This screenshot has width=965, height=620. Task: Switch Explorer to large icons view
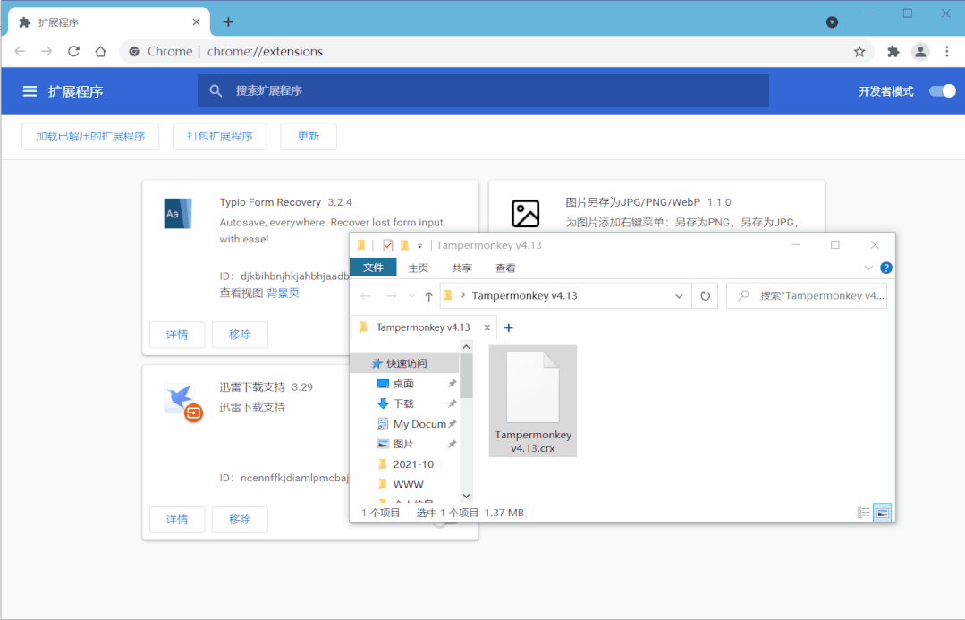pos(883,513)
